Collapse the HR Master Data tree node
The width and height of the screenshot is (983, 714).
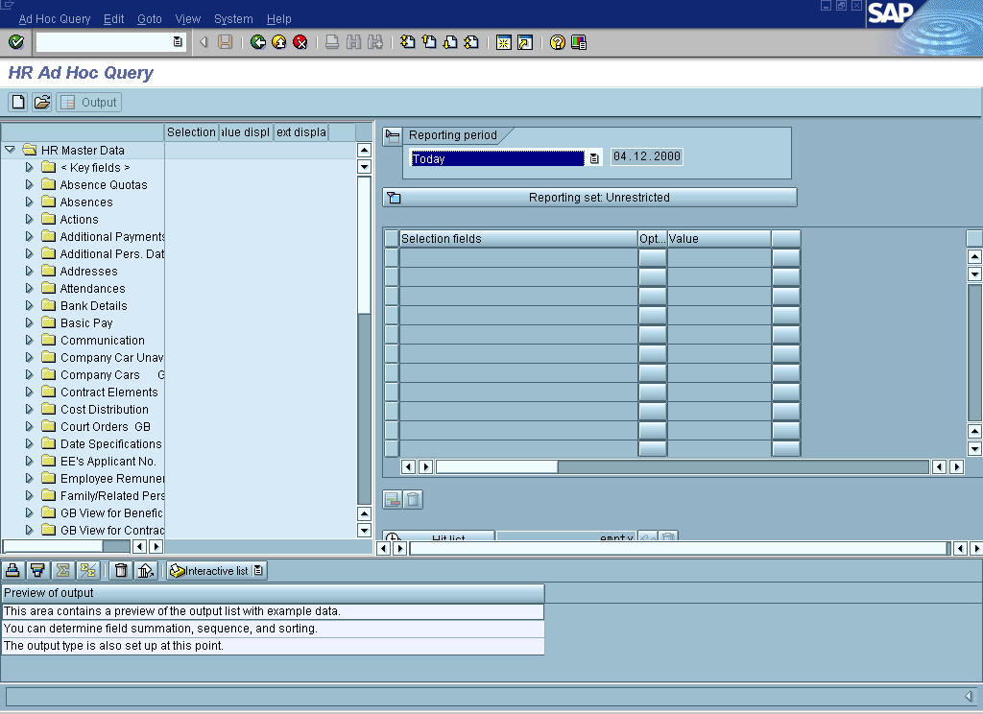click(x=10, y=150)
